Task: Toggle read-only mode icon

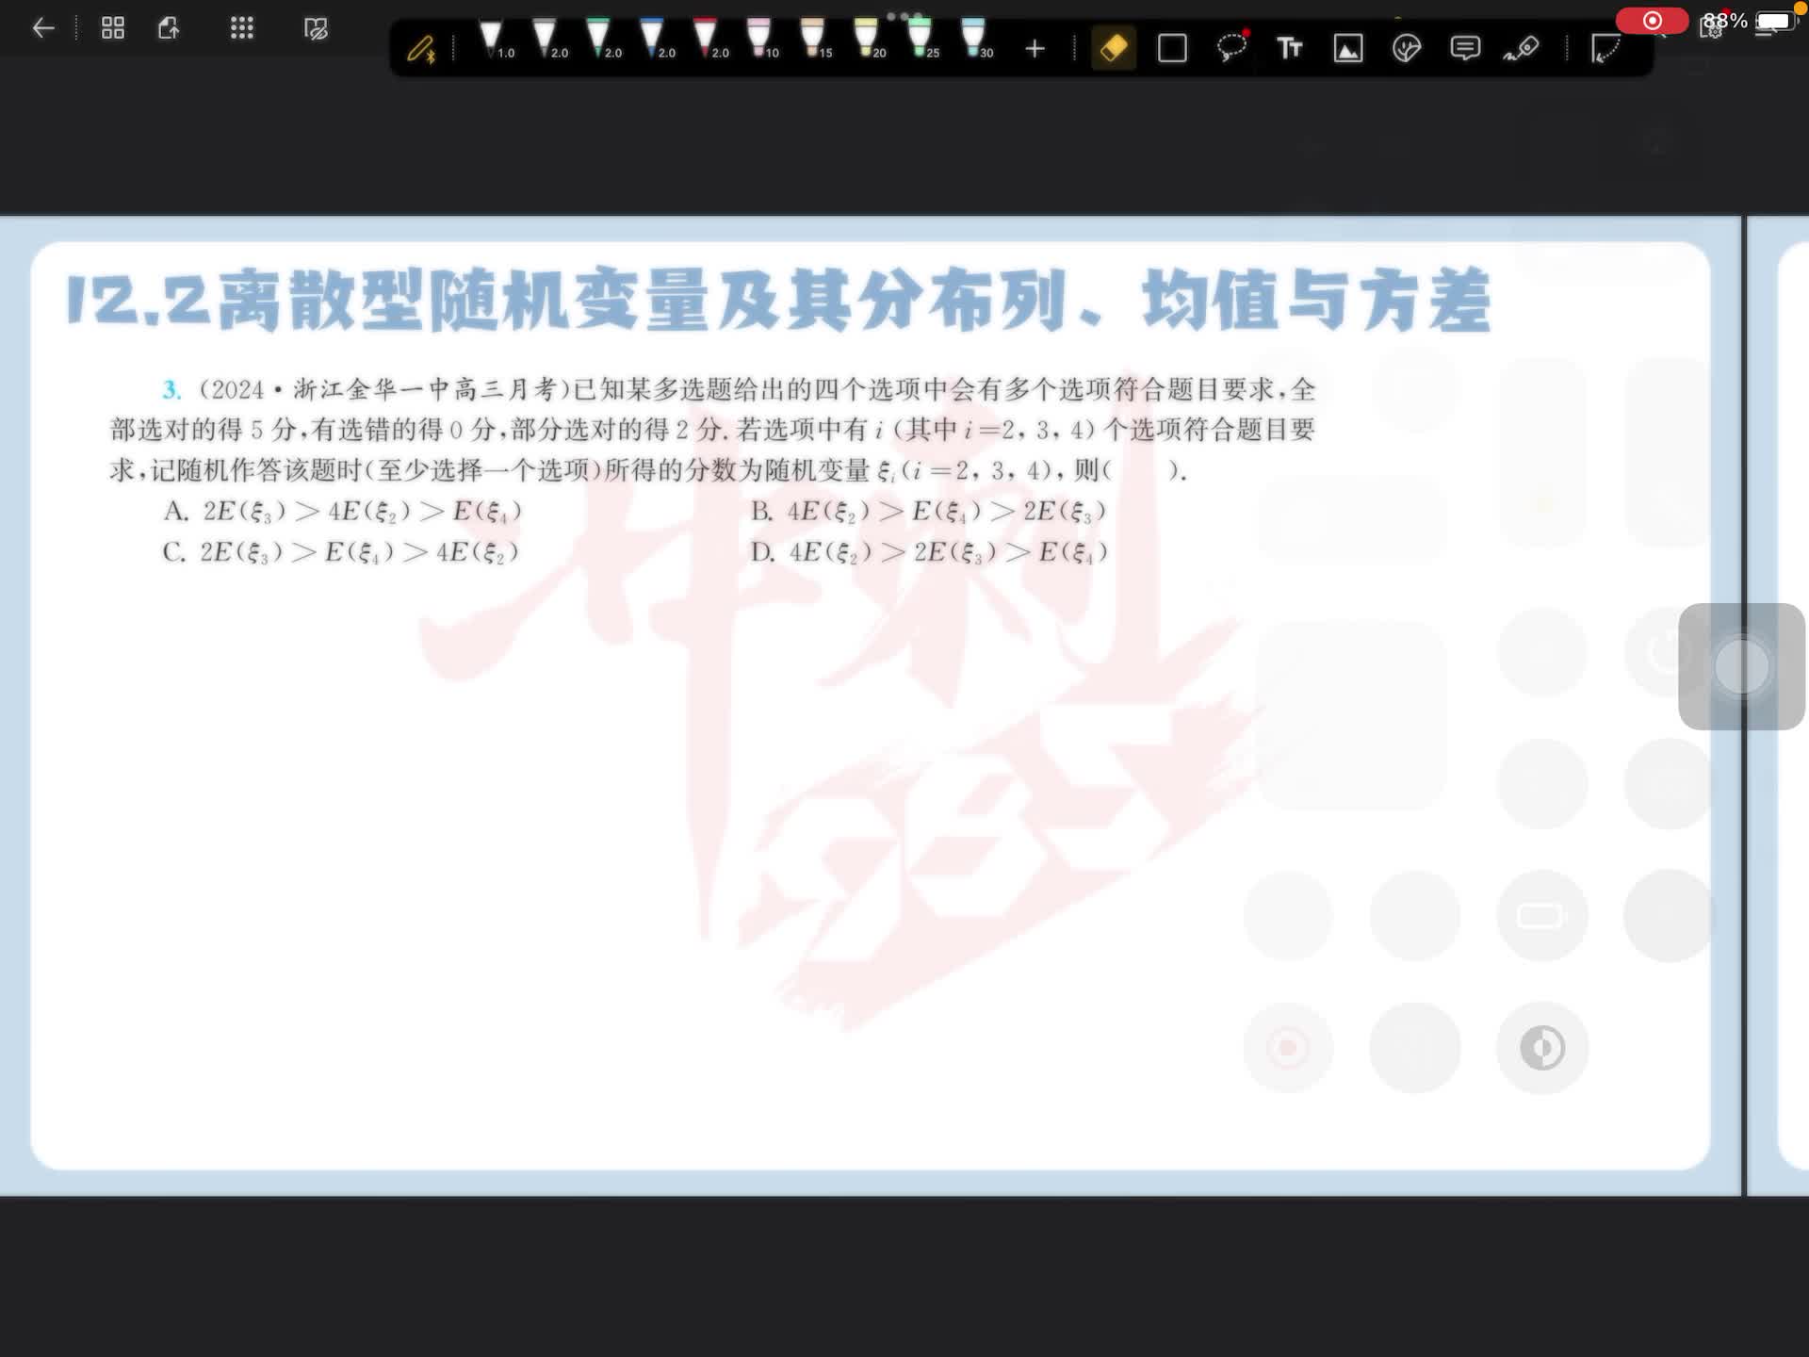Action: [317, 28]
